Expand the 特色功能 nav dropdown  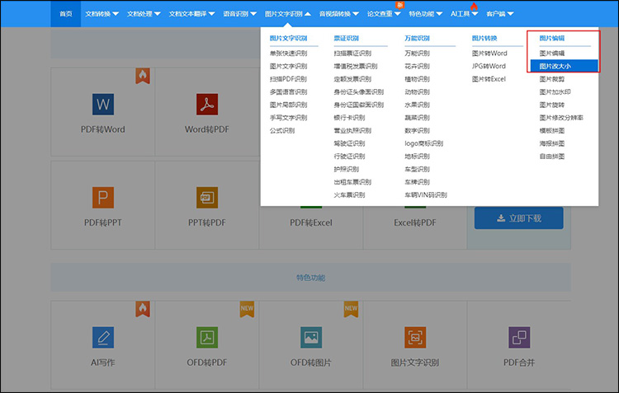tap(426, 14)
